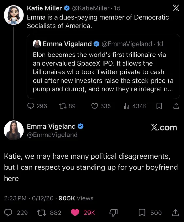The height and width of the screenshot is (222, 184).
Task: Click the X logo in top corner
Action: click(x=176, y=8)
